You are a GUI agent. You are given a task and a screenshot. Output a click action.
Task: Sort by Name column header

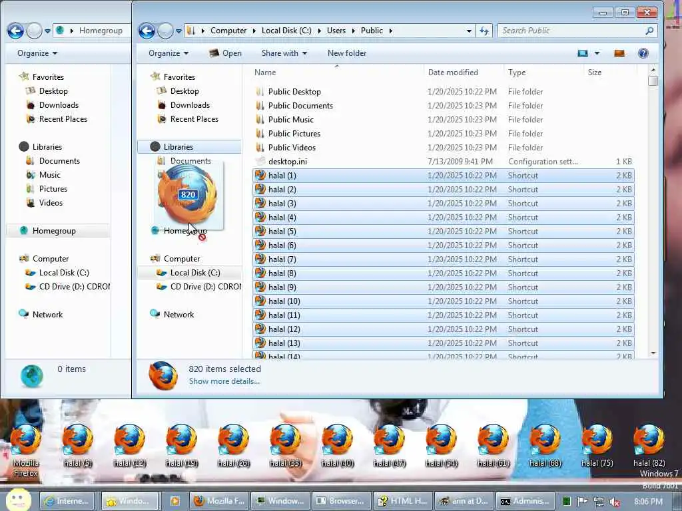tap(337, 72)
